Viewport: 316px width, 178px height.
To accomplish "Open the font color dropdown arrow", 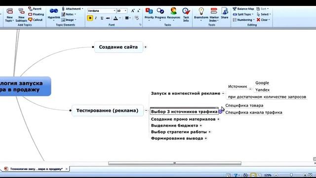I will pyautogui.click(x=120, y=18).
